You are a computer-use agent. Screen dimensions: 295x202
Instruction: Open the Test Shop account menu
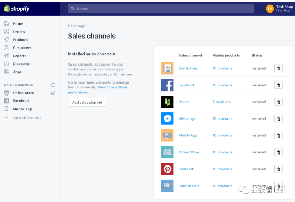[279, 9]
